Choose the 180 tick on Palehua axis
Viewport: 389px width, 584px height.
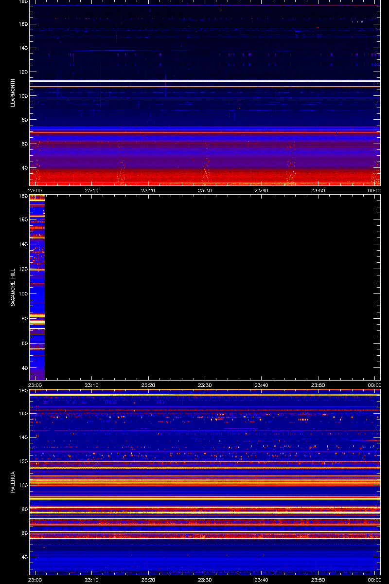[23, 391]
